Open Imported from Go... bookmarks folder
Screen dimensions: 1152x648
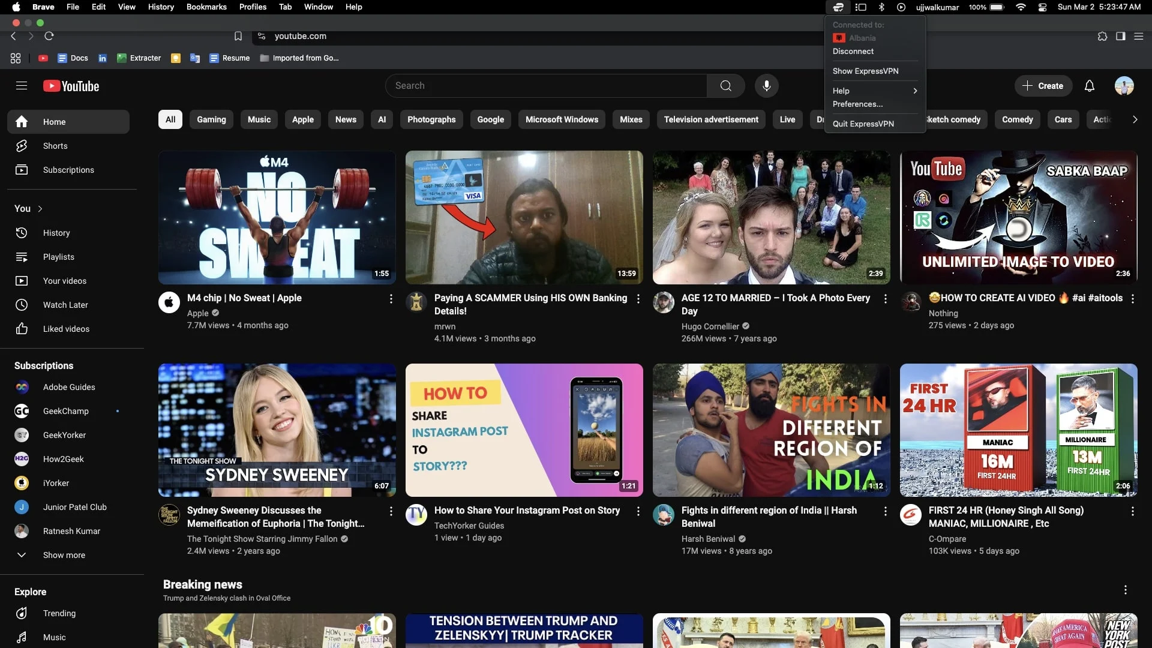299,58
